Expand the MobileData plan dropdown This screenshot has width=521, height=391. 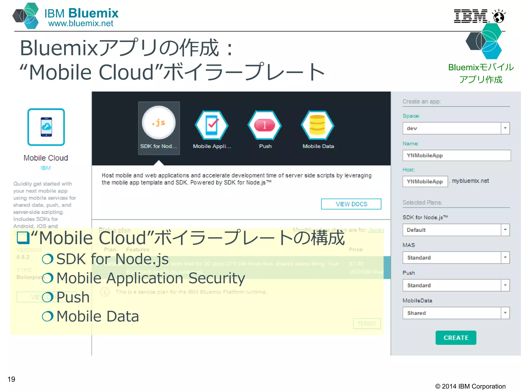coord(456,313)
